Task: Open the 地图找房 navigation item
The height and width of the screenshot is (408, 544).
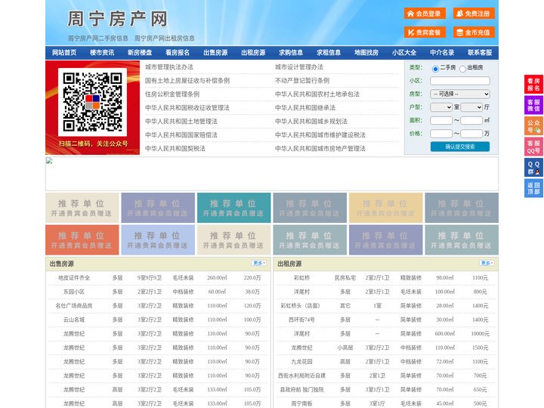Action: pyautogui.click(x=366, y=53)
